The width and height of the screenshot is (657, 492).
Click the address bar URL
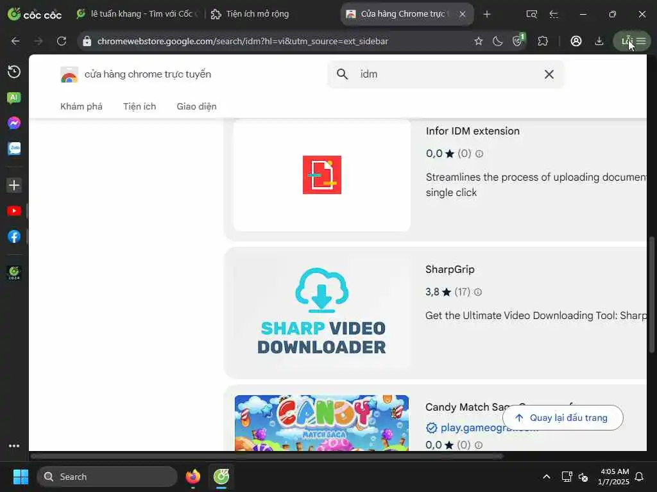243,41
